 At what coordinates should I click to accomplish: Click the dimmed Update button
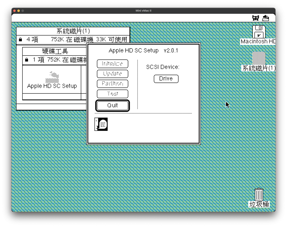coord(112,74)
